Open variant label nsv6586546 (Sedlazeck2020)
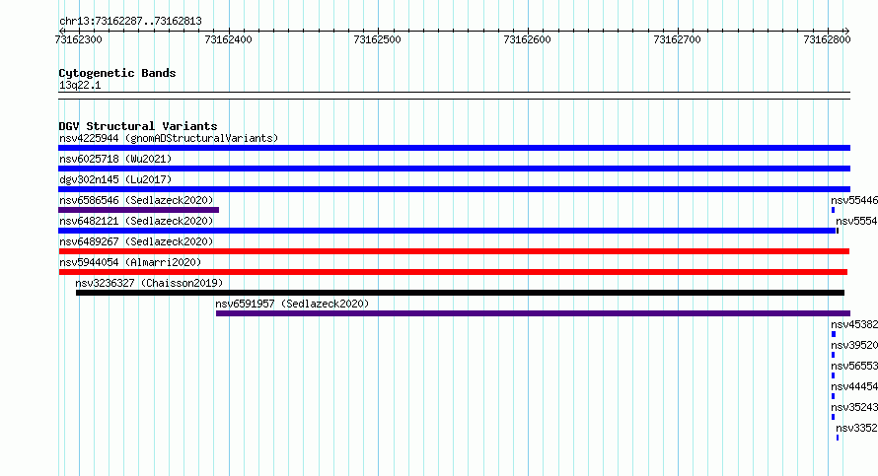 (136, 200)
